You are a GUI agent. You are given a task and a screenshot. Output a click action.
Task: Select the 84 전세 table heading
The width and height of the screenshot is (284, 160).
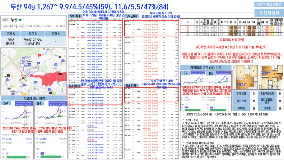click(x=131, y=86)
